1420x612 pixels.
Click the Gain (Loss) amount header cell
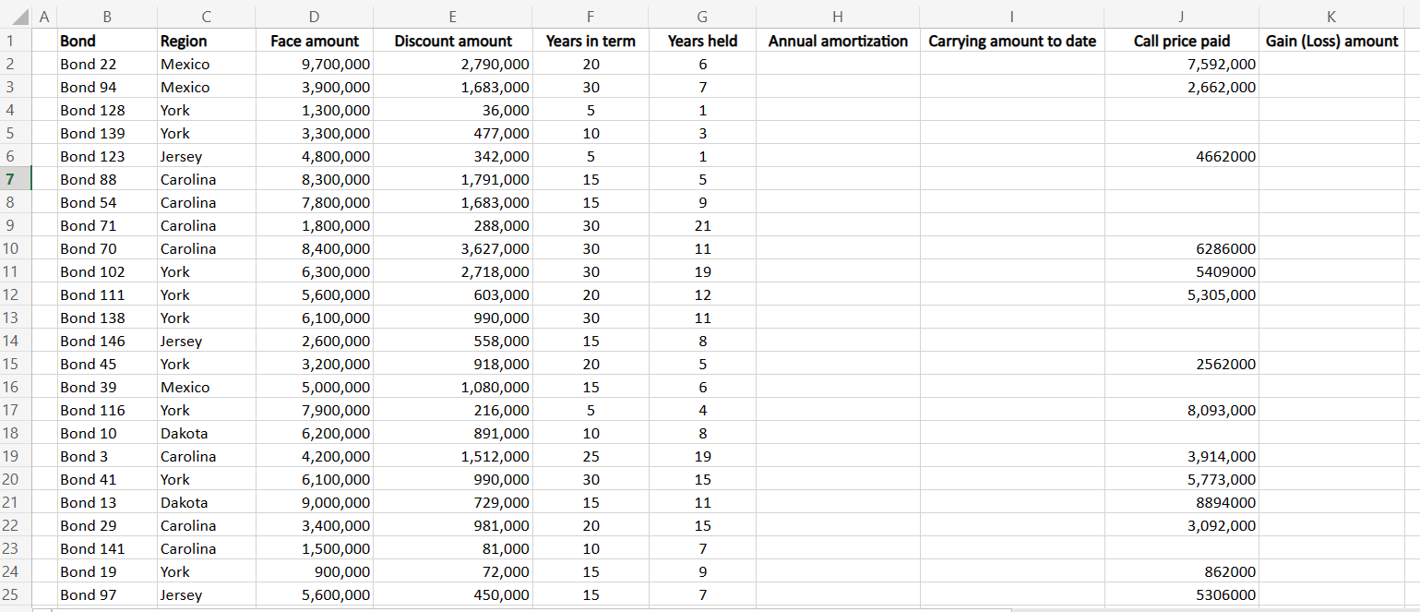[x=1331, y=41]
